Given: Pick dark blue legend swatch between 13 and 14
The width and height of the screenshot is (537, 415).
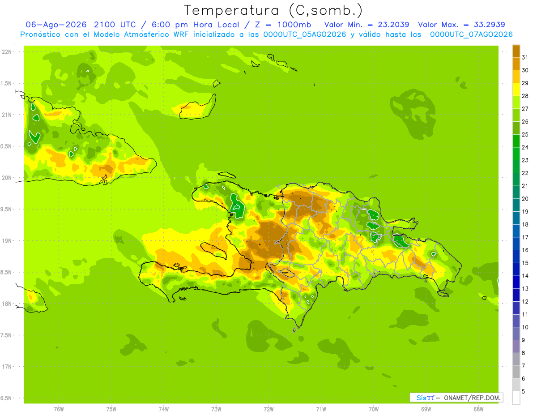Looking at the screenshot, I should pos(516,282).
